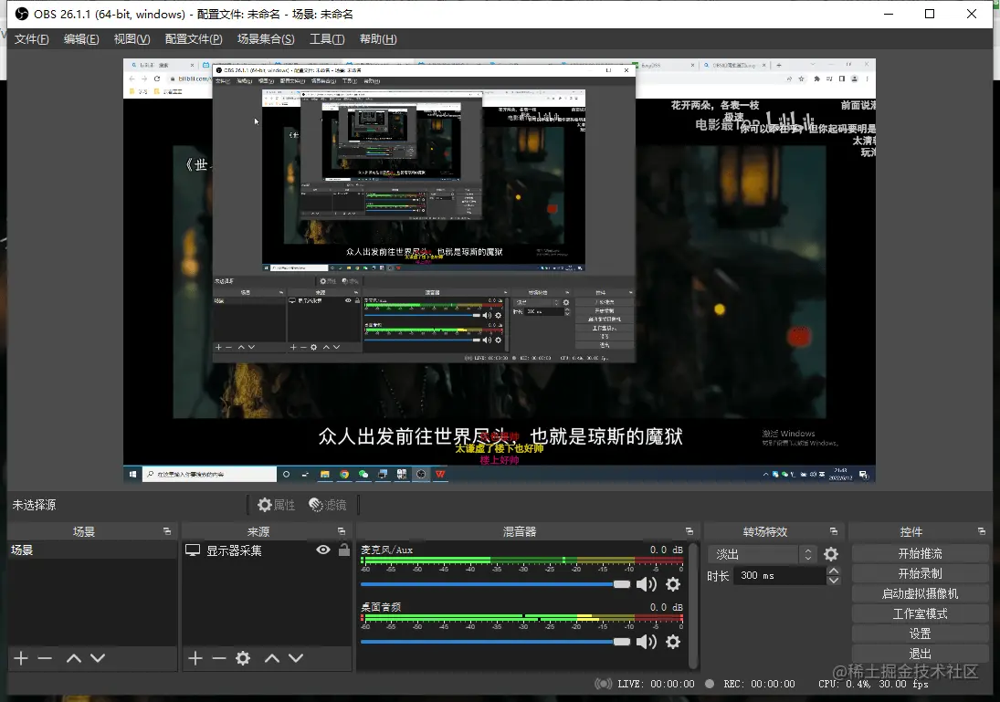
Task: Increase the 时长 duration with up arrow
Action: [834, 571]
